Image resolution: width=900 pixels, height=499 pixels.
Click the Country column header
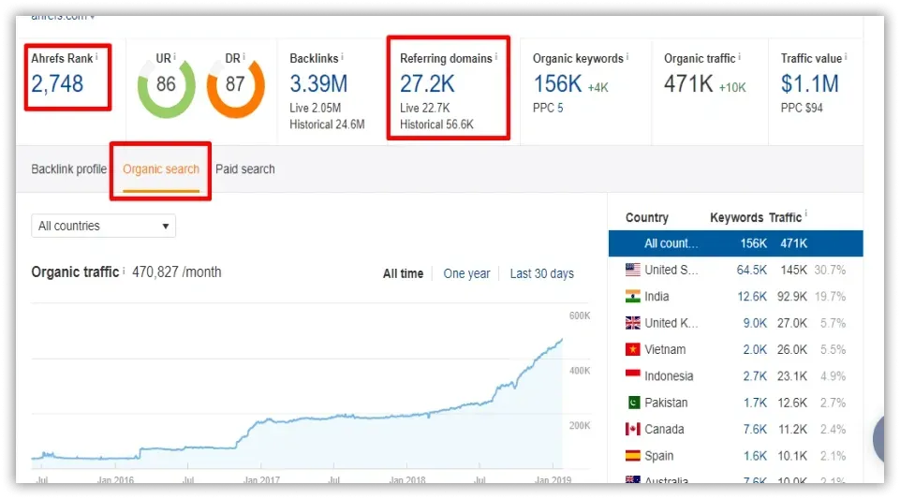647,217
